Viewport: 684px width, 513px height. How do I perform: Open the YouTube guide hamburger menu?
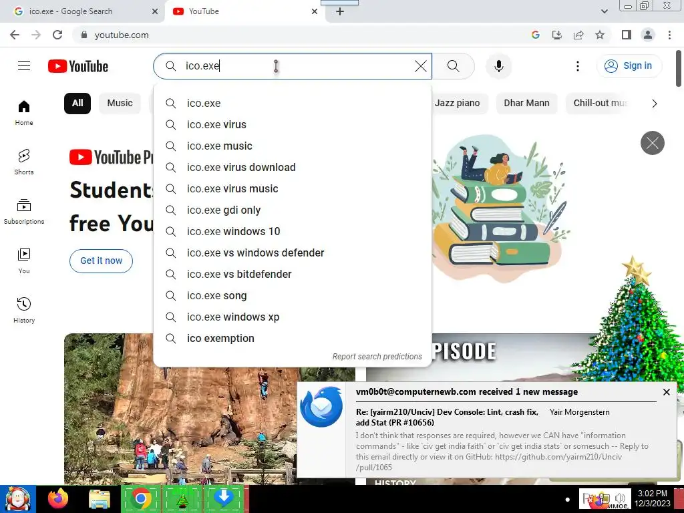(x=24, y=66)
